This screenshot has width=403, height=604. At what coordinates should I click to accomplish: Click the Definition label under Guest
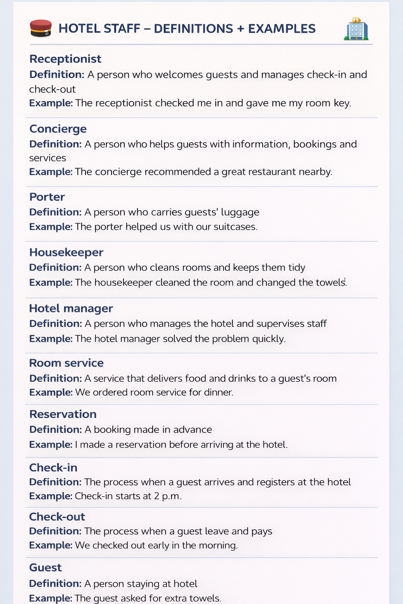tap(55, 584)
